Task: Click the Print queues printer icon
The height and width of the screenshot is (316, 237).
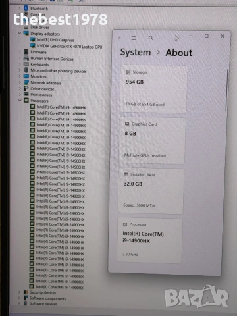Action: click(x=26, y=94)
